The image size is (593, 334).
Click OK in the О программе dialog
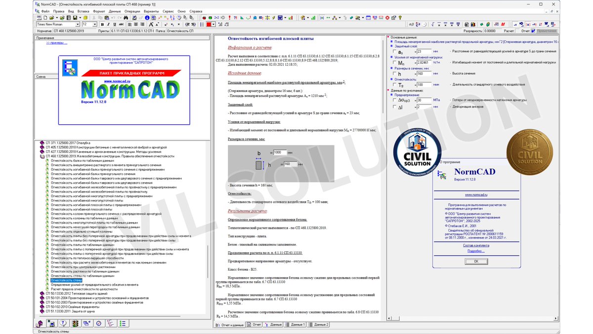pos(476,261)
